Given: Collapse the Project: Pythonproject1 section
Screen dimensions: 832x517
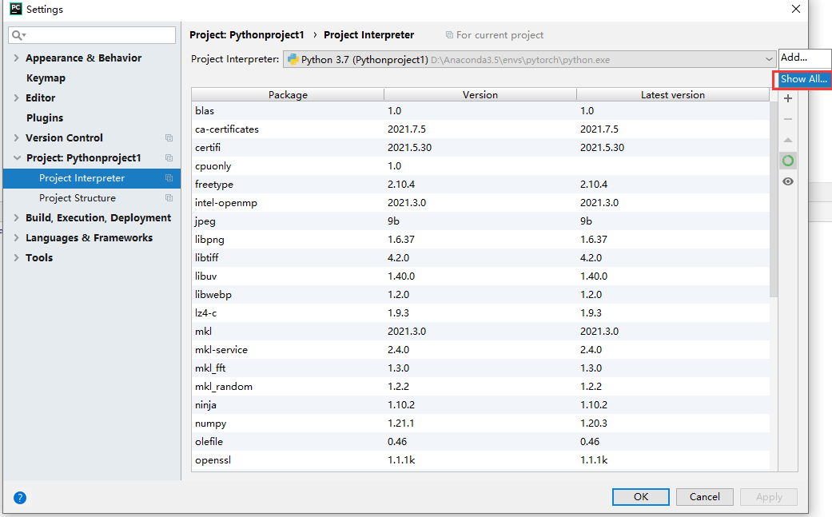Looking at the screenshot, I should 17,158.
